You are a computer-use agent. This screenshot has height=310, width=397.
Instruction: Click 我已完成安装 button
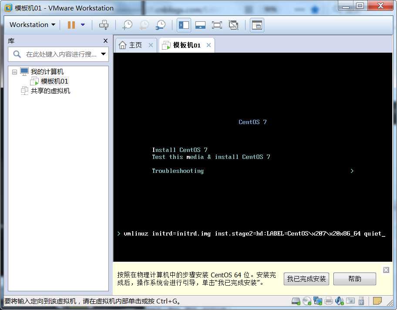306,279
